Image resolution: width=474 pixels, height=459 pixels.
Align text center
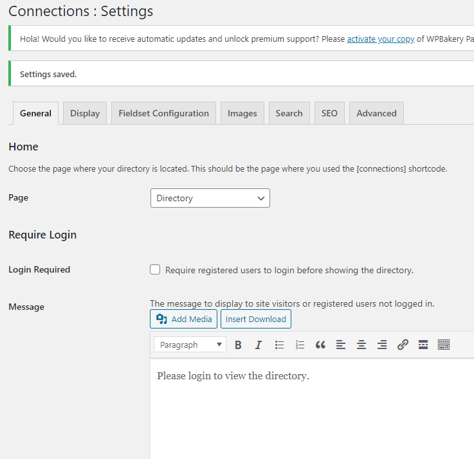361,345
